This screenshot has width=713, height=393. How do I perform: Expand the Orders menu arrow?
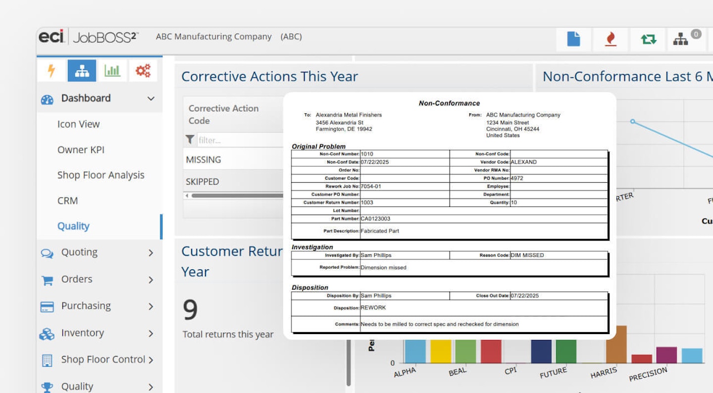(x=151, y=280)
